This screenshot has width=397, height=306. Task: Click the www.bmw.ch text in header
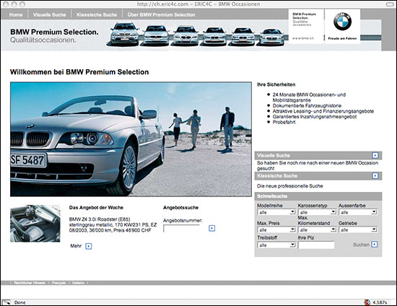tap(303, 38)
